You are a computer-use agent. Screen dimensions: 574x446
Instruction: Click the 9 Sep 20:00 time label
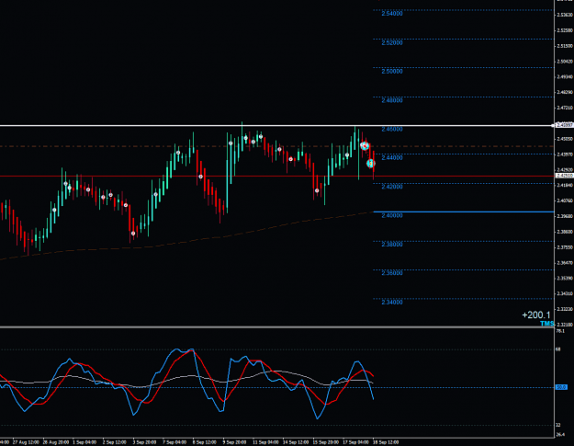pos(235,442)
